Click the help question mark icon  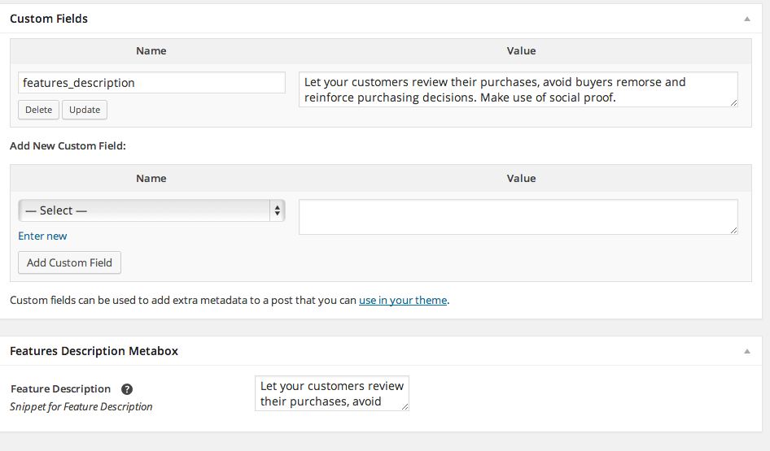click(127, 389)
